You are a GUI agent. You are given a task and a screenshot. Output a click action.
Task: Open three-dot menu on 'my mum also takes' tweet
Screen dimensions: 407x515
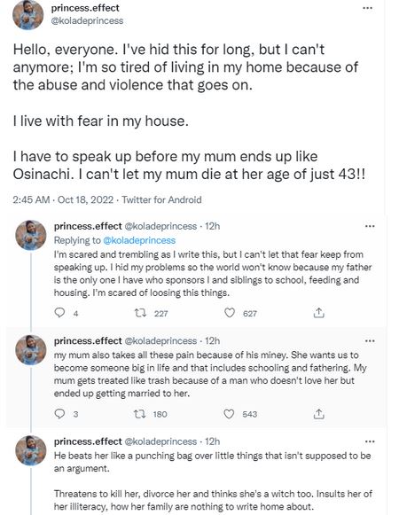tap(370, 340)
